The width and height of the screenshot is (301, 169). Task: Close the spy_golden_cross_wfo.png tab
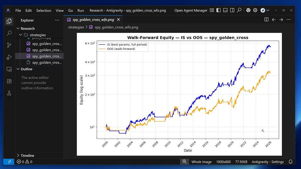(x=119, y=20)
